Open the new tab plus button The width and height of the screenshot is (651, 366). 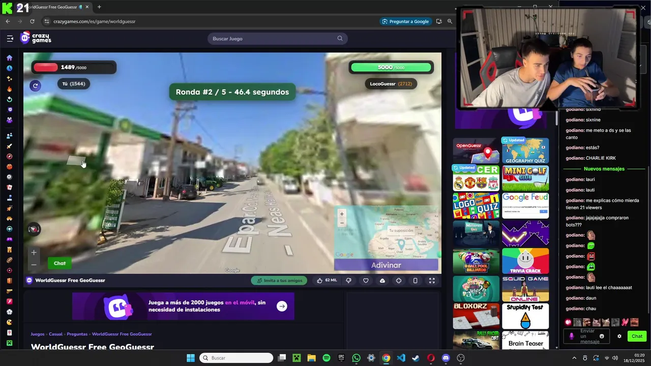pyautogui.click(x=99, y=7)
